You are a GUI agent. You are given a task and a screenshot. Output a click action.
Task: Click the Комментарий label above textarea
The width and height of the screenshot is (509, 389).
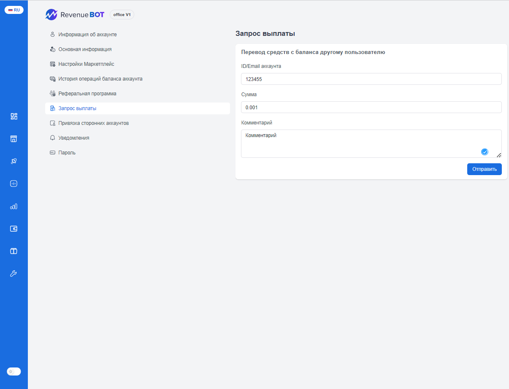(x=257, y=123)
